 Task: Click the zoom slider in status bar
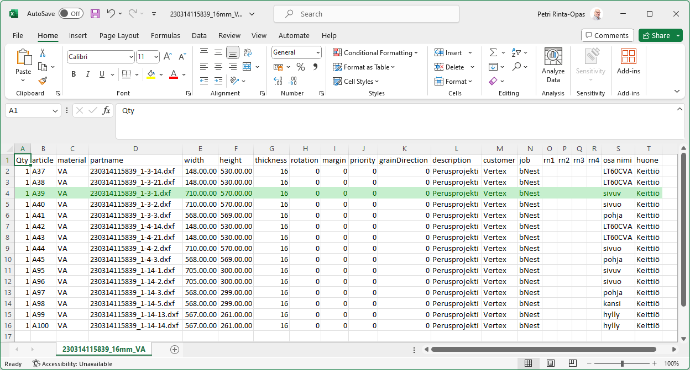coord(622,364)
